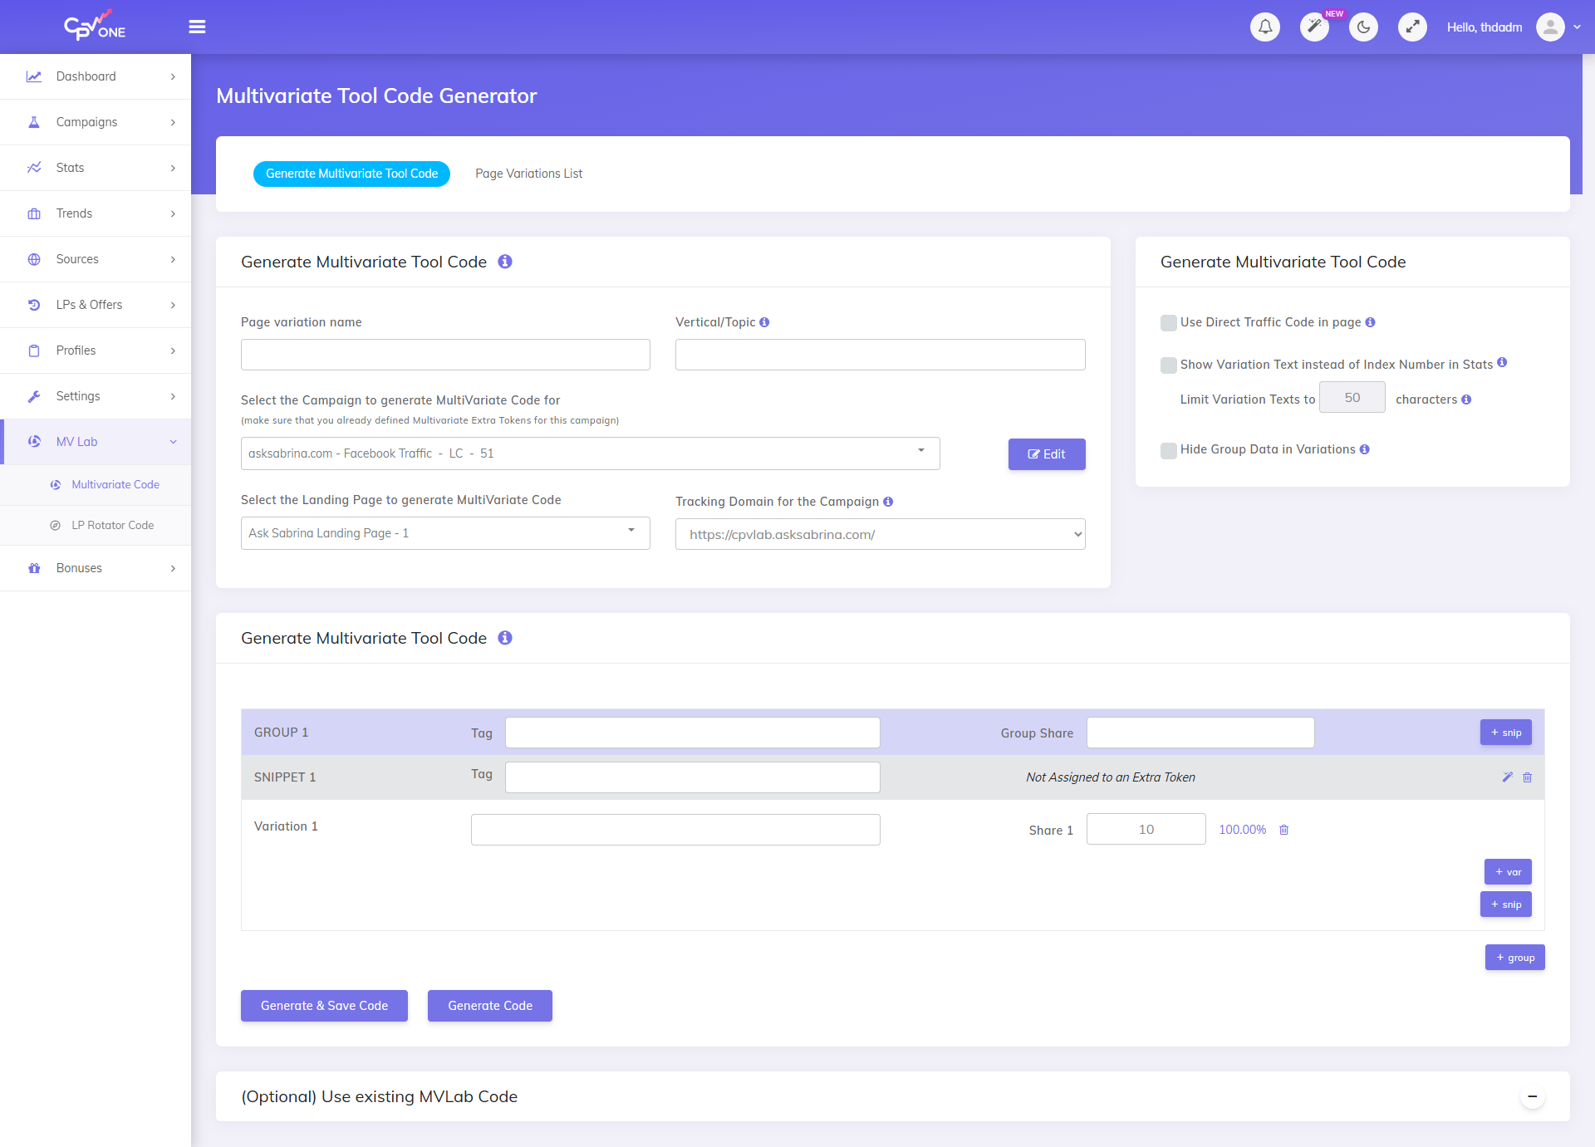Open Multivariate Code under MV Lab

coord(115,484)
